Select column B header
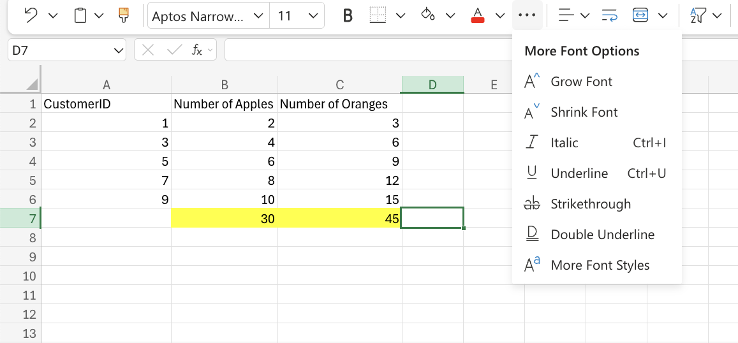This screenshot has width=738, height=343. tap(225, 85)
